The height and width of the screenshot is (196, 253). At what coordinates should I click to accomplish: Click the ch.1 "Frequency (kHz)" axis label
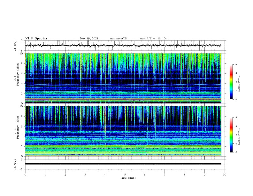tap(18, 75)
